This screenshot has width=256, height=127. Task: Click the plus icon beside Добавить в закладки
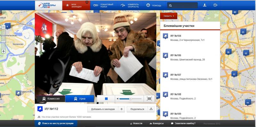[122, 109]
